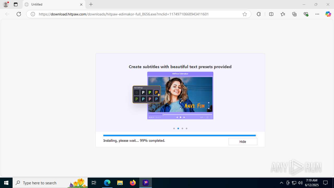334x188 pixels.
Task: Open the Copilot sidebar icon
Action: (x=328, y=14)
